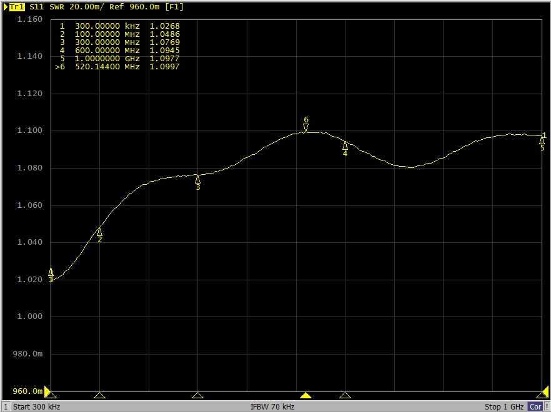Select marker row 2 100.00000 MHz
Viewport: 551px width, 412px height.
tap(117, 34)
